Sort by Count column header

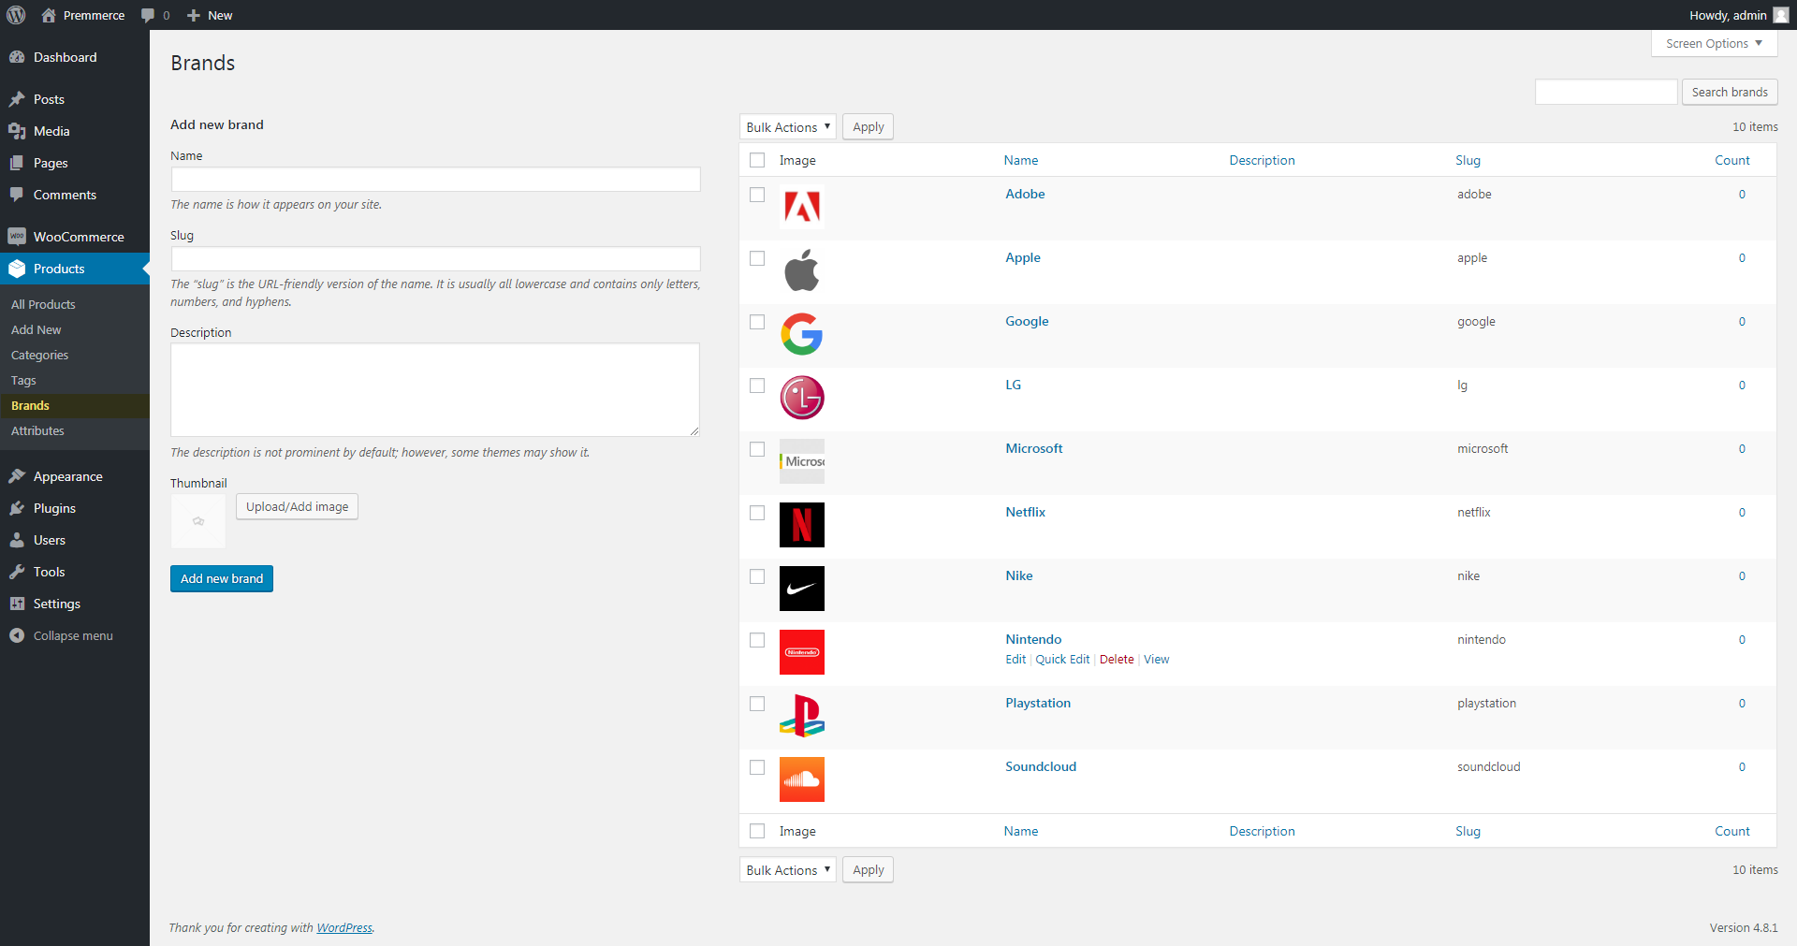point(1731,160)
